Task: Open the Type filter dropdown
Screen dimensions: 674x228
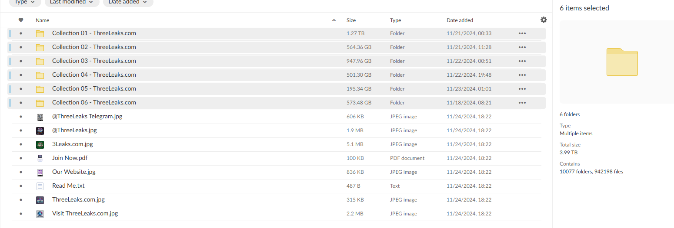Action: [x=25, y=2]
